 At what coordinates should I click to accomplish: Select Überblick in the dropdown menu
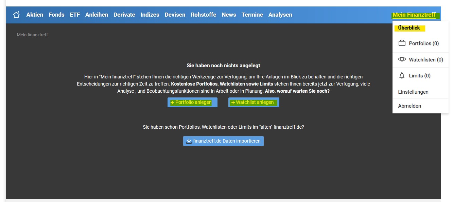(x=409, y=28)
